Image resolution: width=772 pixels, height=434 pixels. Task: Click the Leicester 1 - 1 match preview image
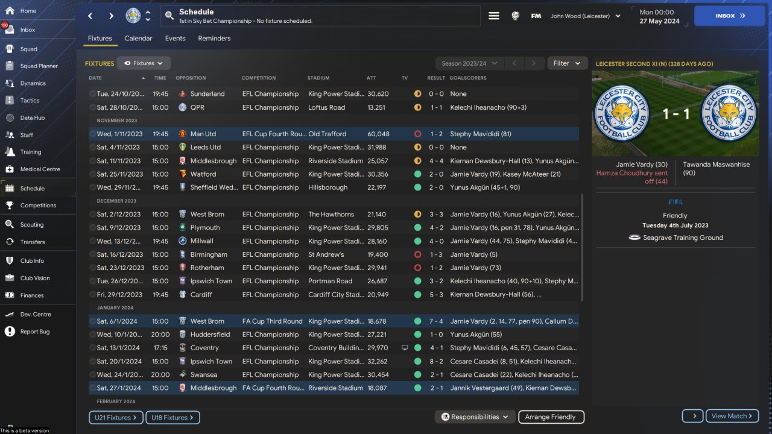click(675, 114)
